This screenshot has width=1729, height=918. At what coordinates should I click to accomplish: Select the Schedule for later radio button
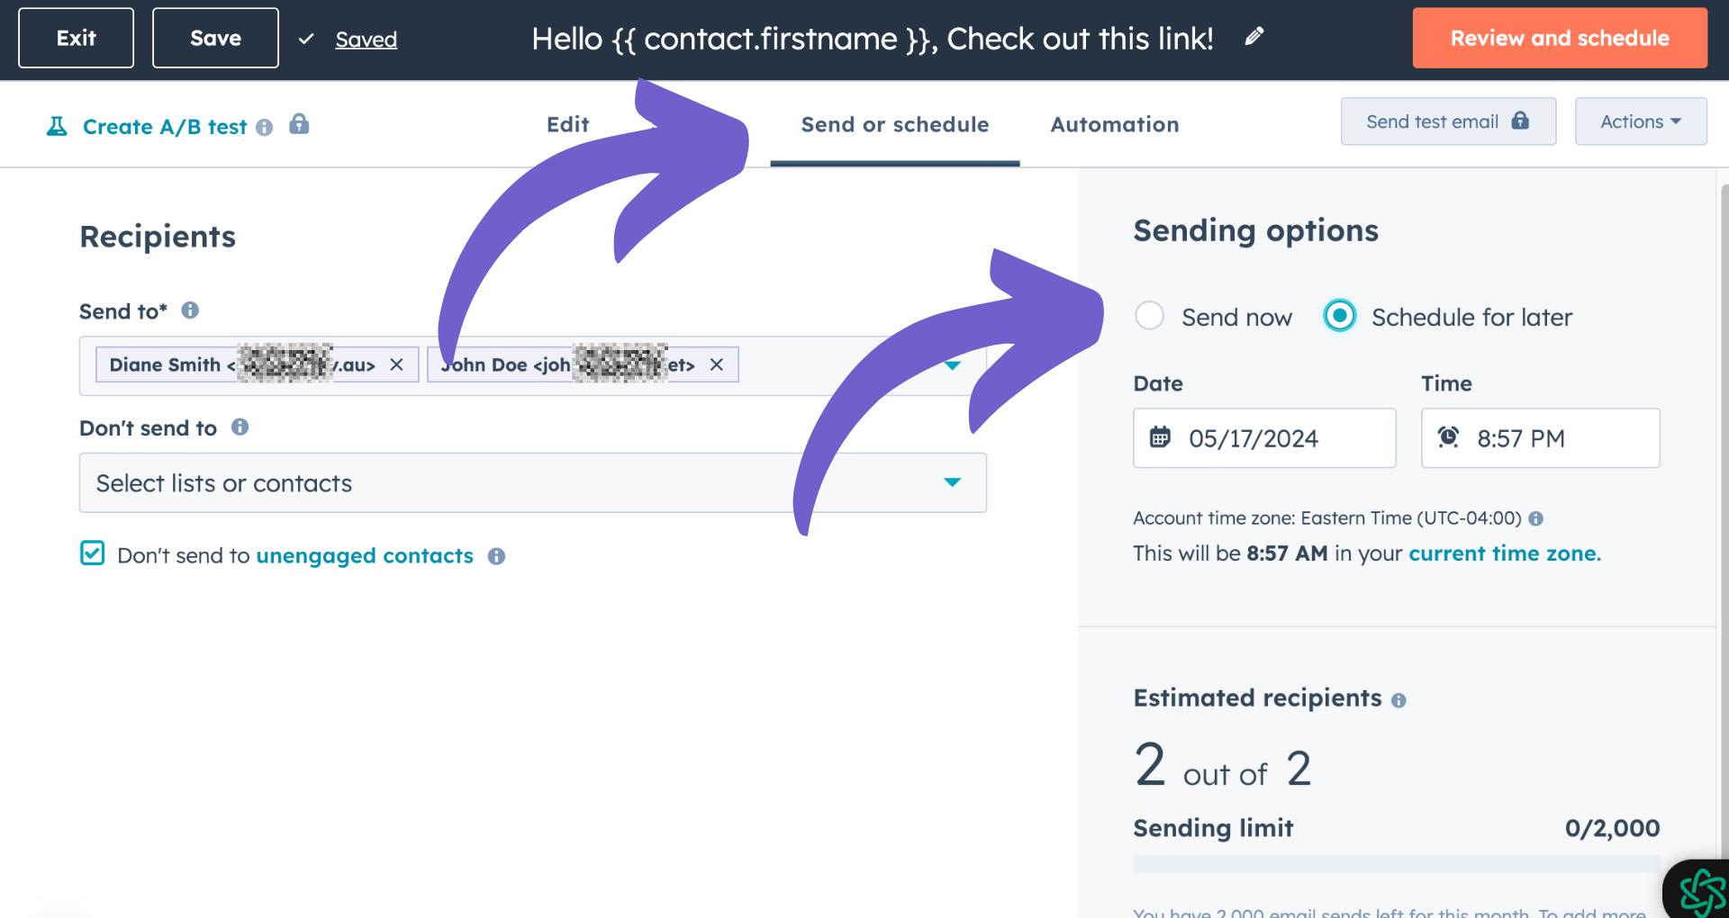1340,316
